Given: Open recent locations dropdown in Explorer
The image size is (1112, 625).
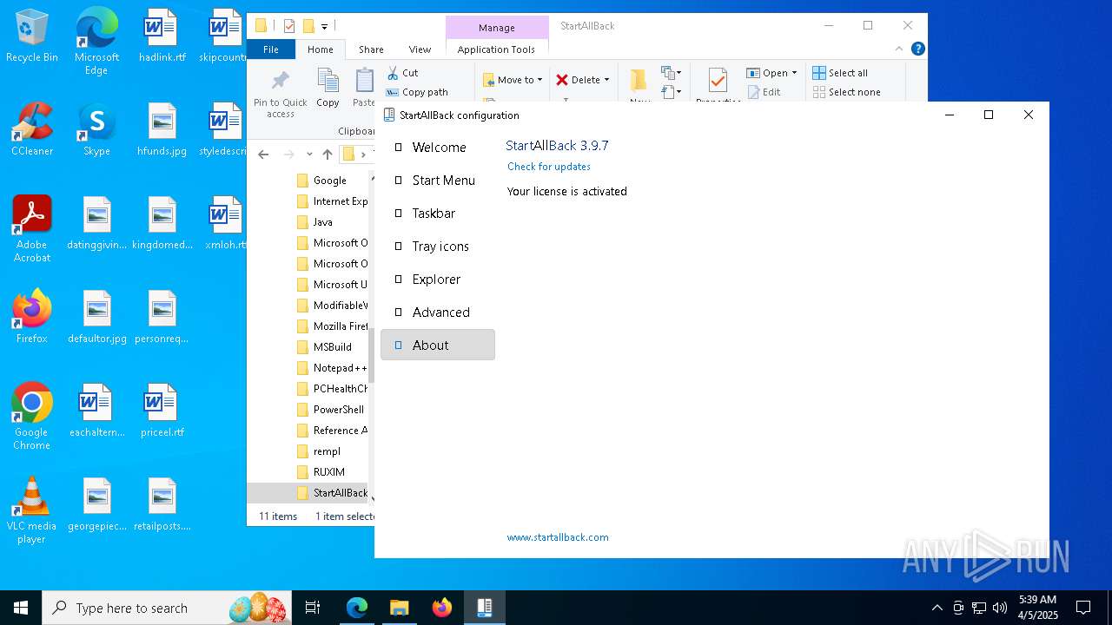Looking at the screenshot, I should (309, 155).
